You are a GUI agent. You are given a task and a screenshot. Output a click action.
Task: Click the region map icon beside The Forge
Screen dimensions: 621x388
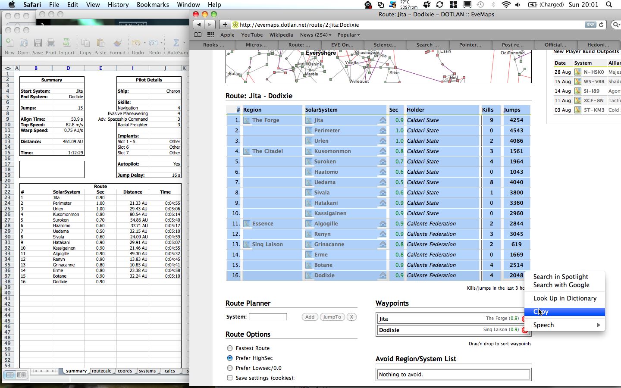pyautogui.click(x=247, y=120)
